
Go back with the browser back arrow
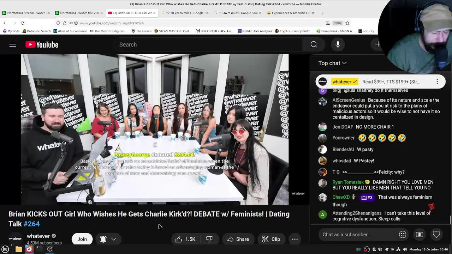(x=6, y=23)
